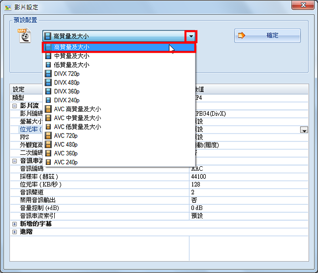
Task: Expand the 新增的字幕 group
Action: click(14, 224)
